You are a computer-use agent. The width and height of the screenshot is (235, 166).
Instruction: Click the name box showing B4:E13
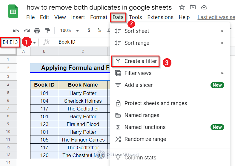click(x=10, y=42)
